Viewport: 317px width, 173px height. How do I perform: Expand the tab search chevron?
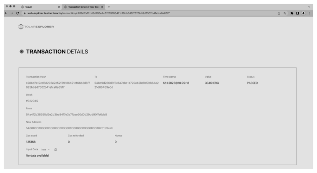(309, 7)
